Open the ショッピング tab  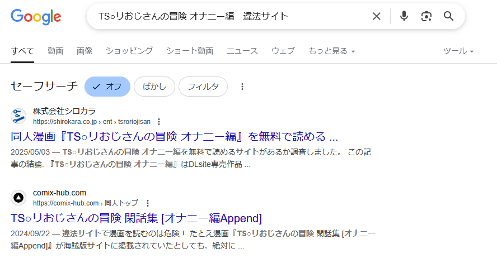(129, 51)
